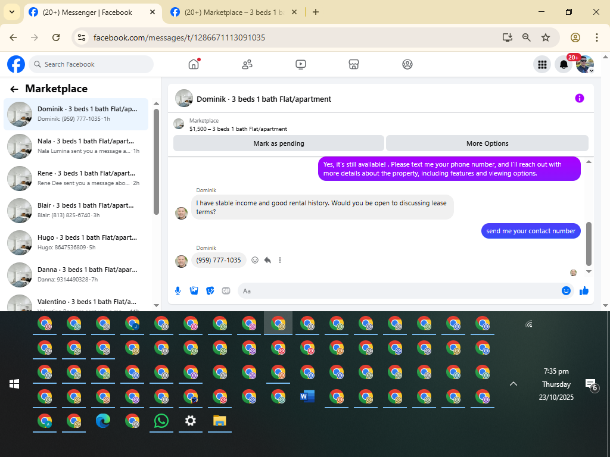This screenshot has width=610, height=457.
Task: Select the Dominik conversation in list
Action: pos(76,114)
